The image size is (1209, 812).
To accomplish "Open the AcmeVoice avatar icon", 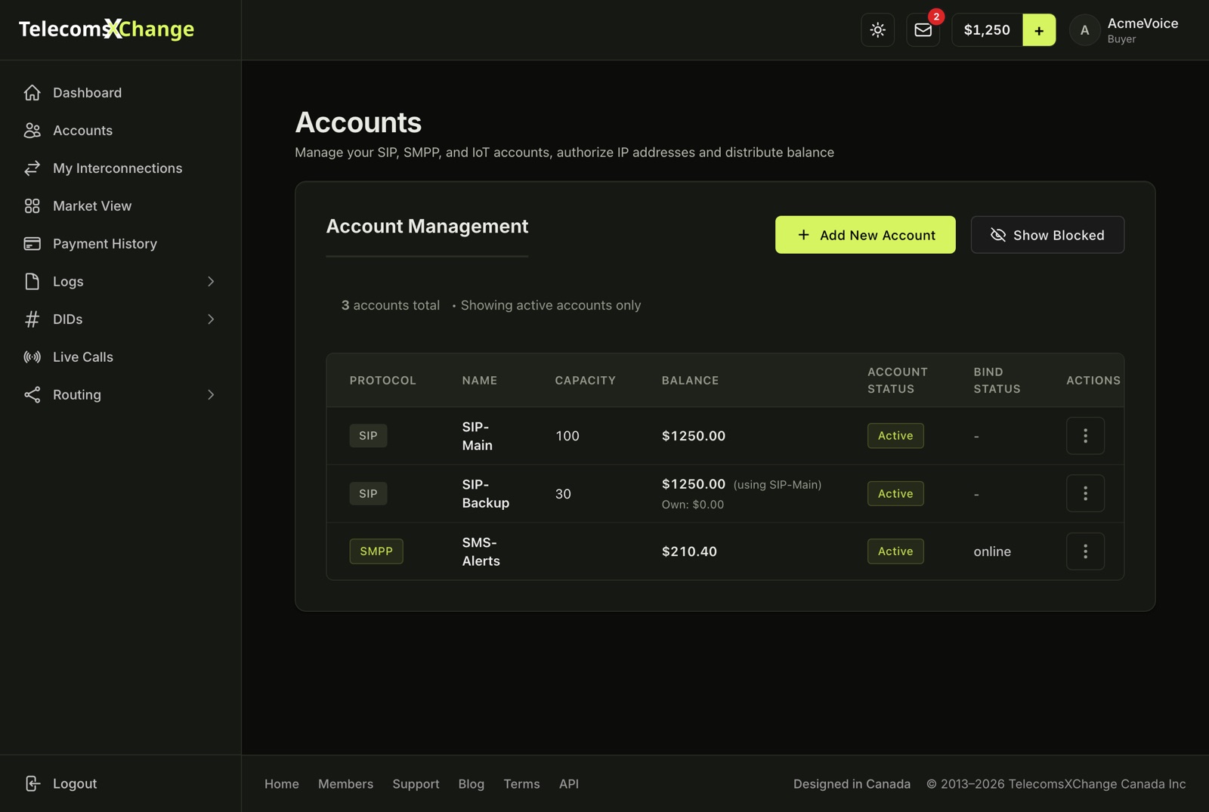I will [x=1084, y=30].
